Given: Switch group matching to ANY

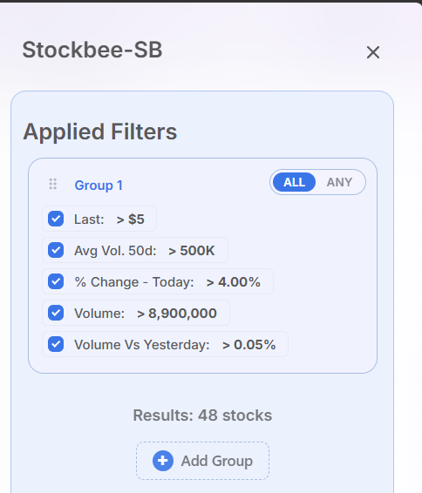Looking at the screenshot, I should tap(339, 182).
